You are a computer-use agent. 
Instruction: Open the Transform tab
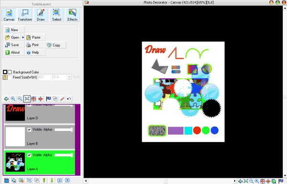(25, 15)
